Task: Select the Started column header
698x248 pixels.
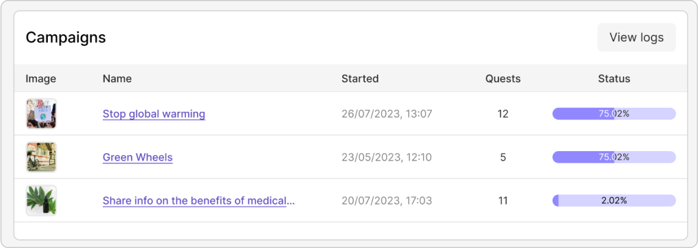Action: [x=360, y=79]
